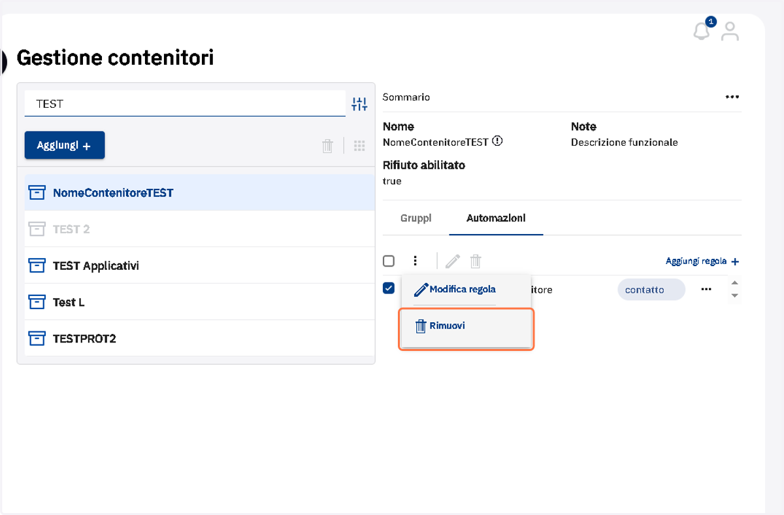Select the greyed TEST 2 container

click(x=199, y=229)
